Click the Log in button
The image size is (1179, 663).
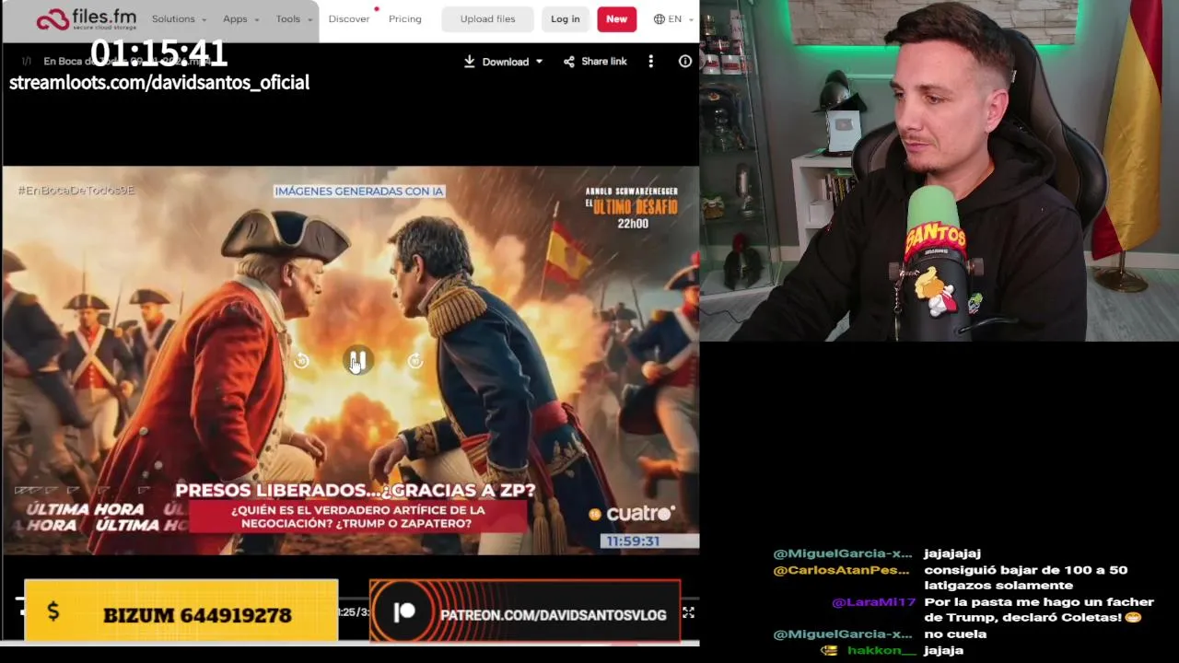[566, 18]
